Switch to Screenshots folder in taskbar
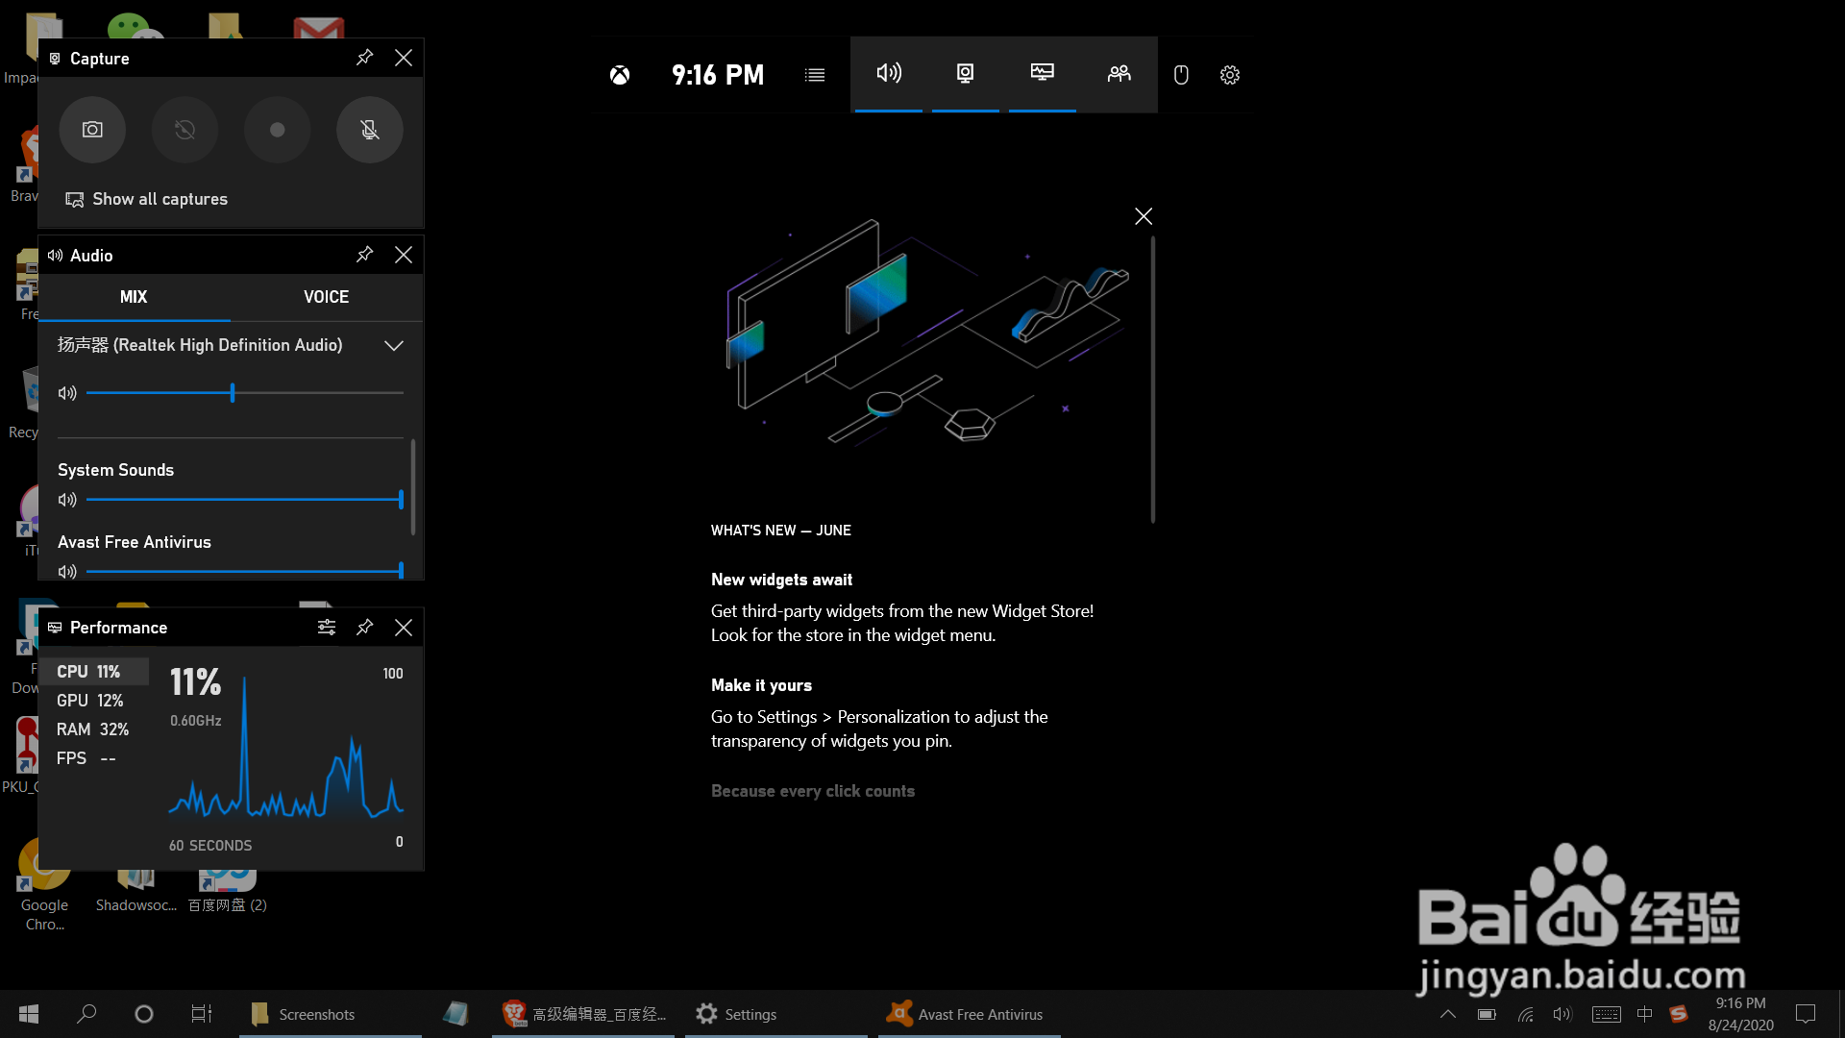1845x1038 pixels. click(x=331, y=1014)
